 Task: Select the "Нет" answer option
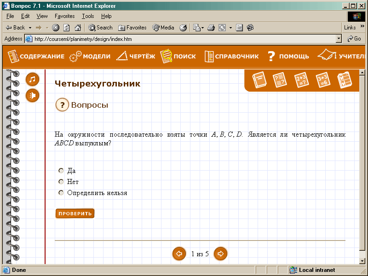(x=61, y=182)
